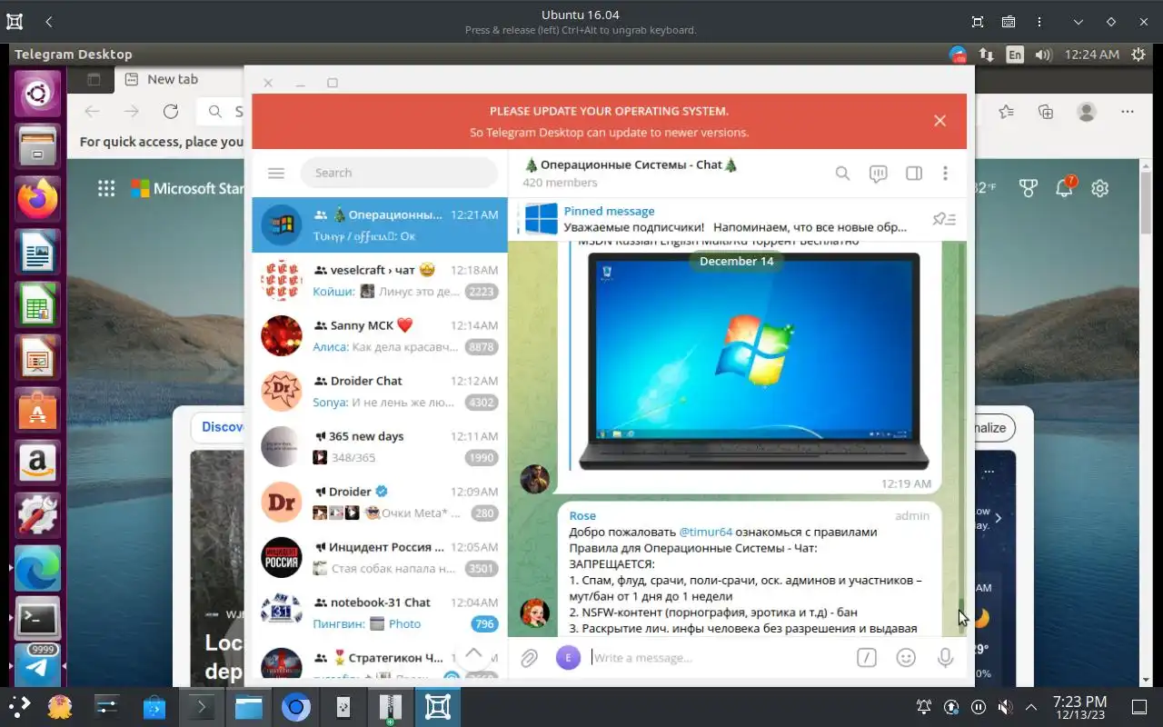This screenshot has height=727, width=1163.
Task: Open the virtual machine viewer dropdown chevron
Action: 1079,22
